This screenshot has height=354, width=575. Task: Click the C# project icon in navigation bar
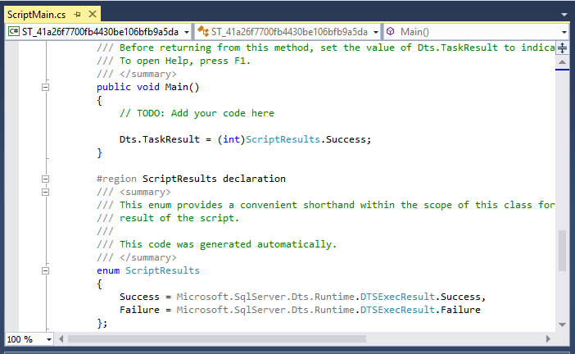click(14, 31)
